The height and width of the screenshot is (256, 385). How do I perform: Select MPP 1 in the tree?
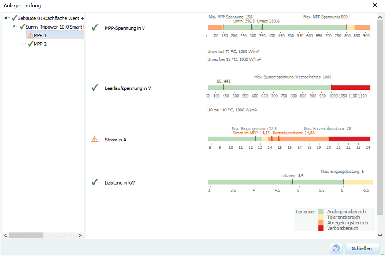point(41,35)
